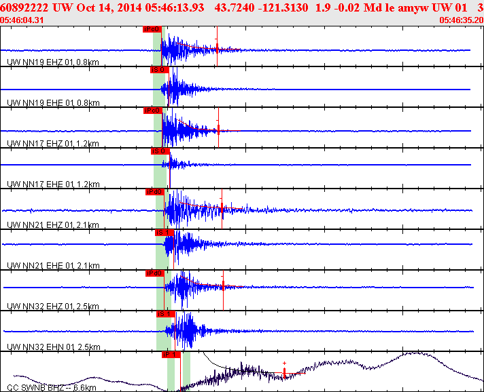
Task: Click the iP 1 pick flag on SWNB BHZ
Action: pos(171,355)
